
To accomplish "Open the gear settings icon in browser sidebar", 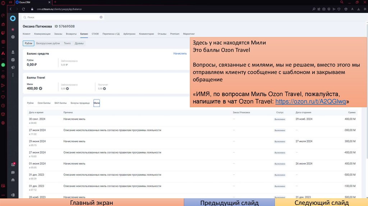I will pyautogui.click(x=3, y=123).
